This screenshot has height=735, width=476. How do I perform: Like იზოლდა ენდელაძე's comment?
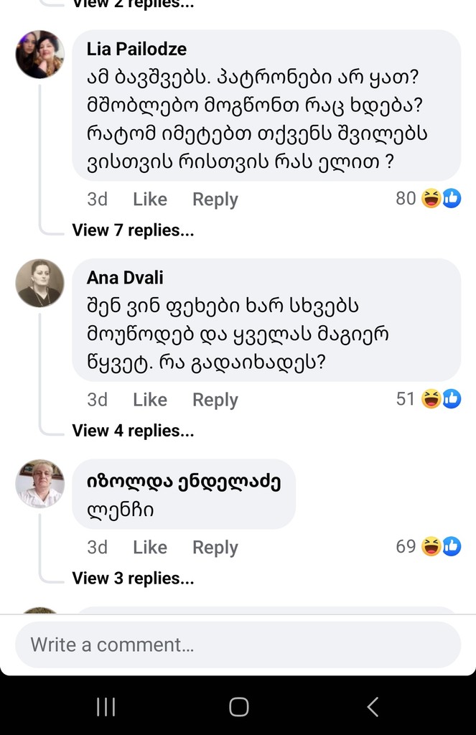tap(149, 548)
